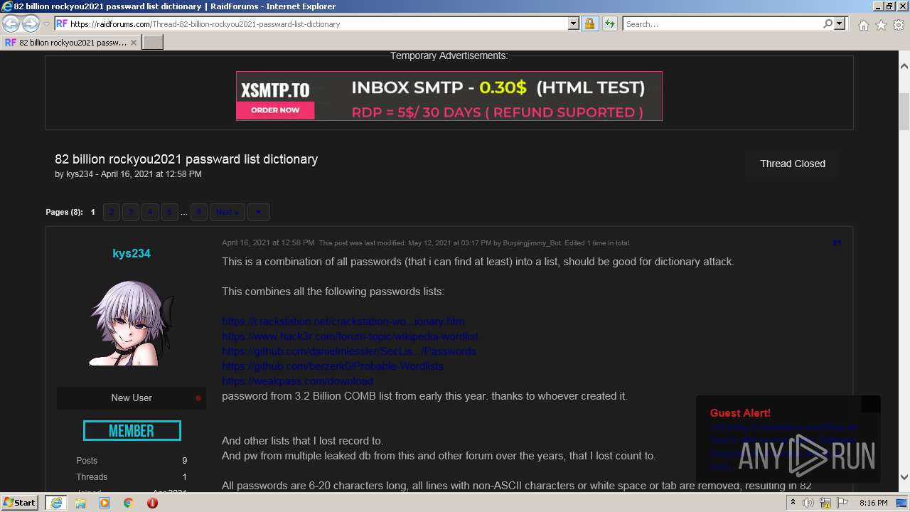Click the Action Center flag icon
The image size is (910, 512).
click(842, 503)
